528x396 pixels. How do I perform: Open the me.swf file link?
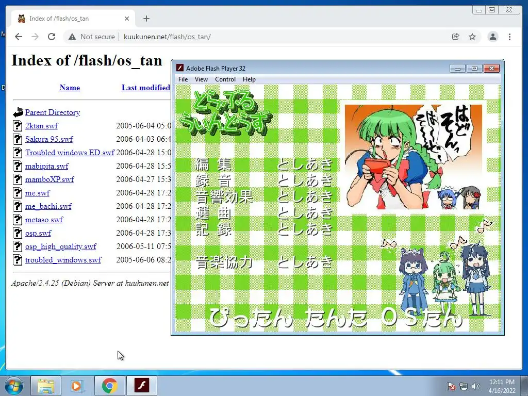[37, 193]
